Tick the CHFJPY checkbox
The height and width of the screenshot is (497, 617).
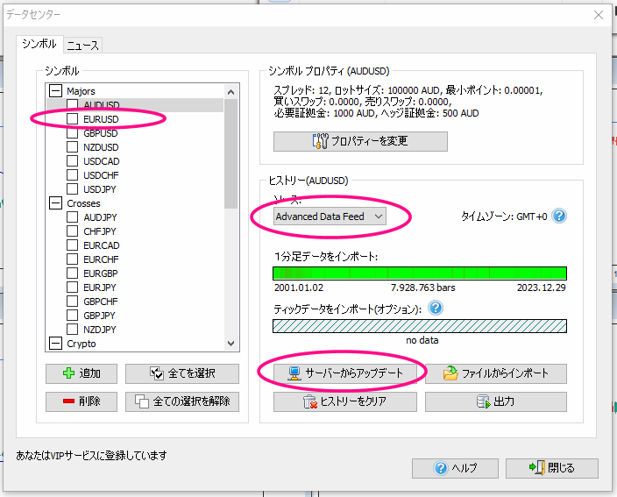[72, 231]
